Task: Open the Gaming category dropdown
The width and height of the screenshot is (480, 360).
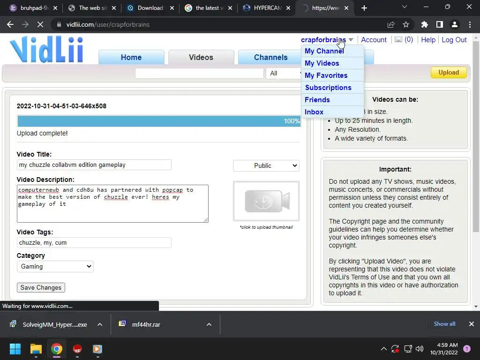Action: (x=55, y=266)
